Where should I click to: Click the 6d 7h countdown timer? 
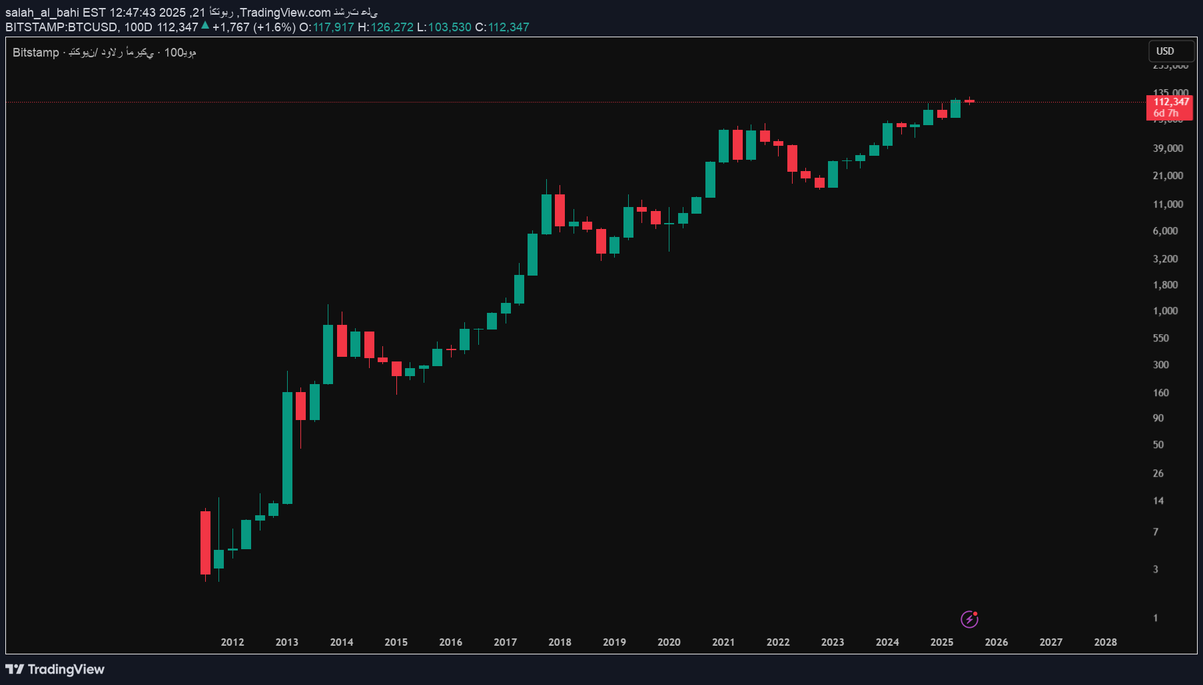tap(1167, 114)
